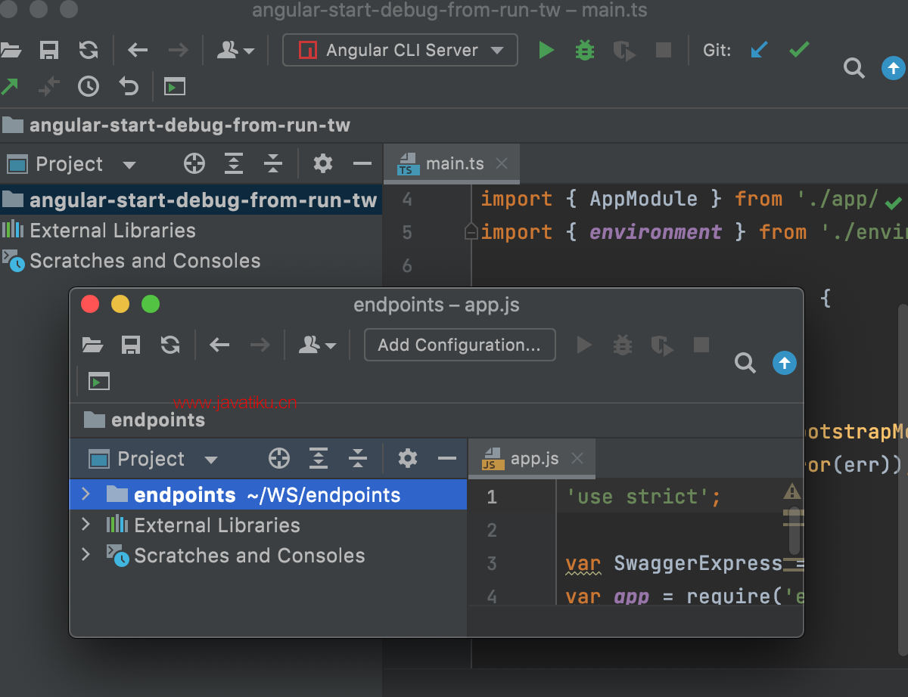Image resolution: width=908 pixels, height=697 pixels.
Task: Save all icon in angular-start-debug main window
Action: click(x=49, y=51)
